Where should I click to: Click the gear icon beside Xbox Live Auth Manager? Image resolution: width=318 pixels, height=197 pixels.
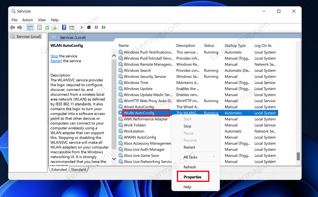pyautogui.click(x=121, y=149)
